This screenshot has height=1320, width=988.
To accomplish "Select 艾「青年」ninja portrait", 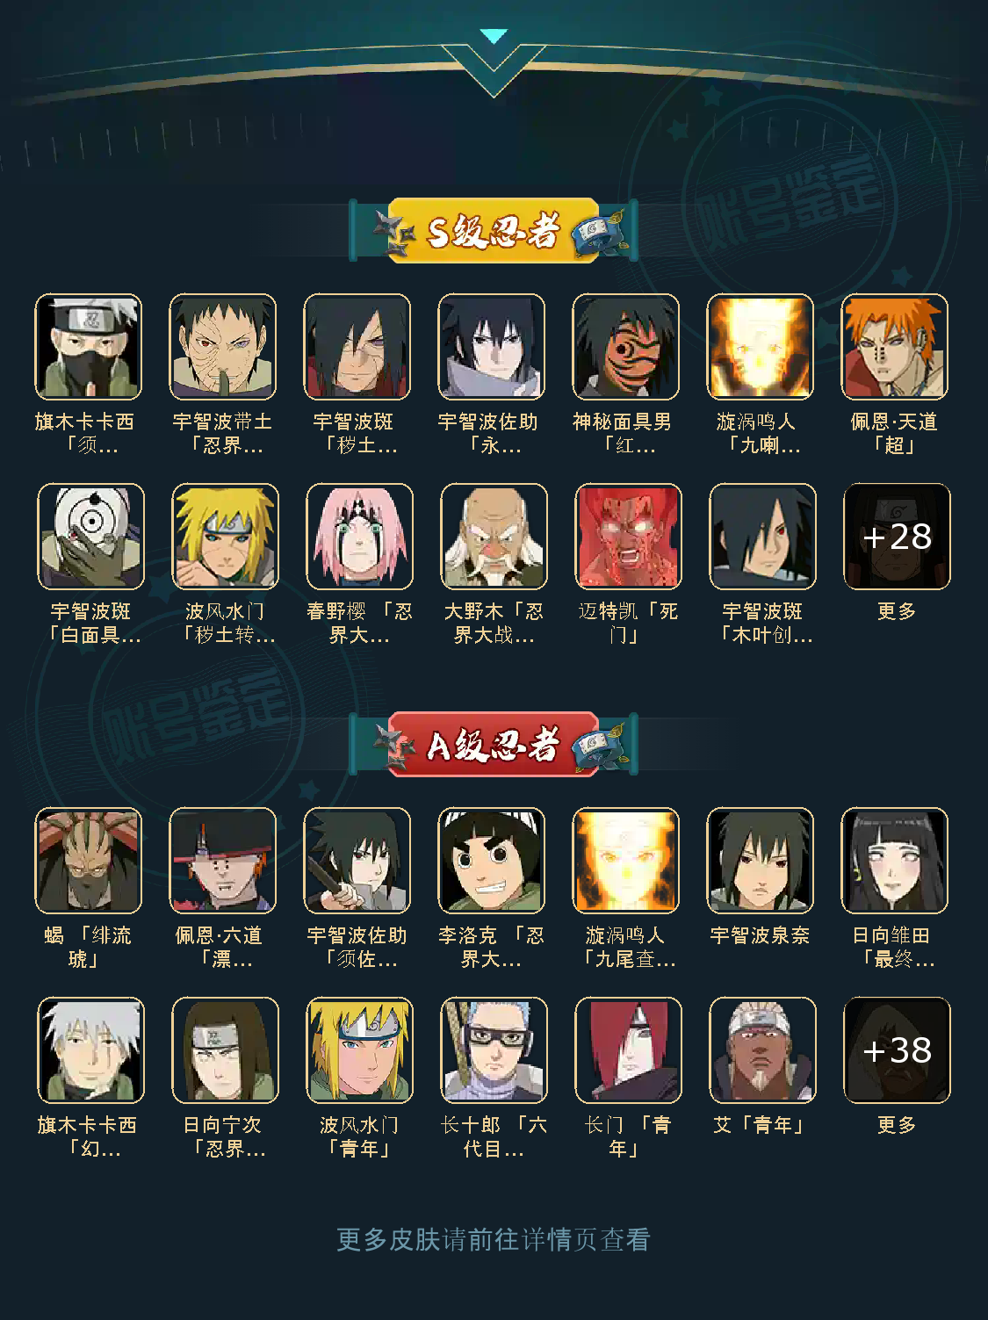I will pyautogui.click(x=762, y=1050).
